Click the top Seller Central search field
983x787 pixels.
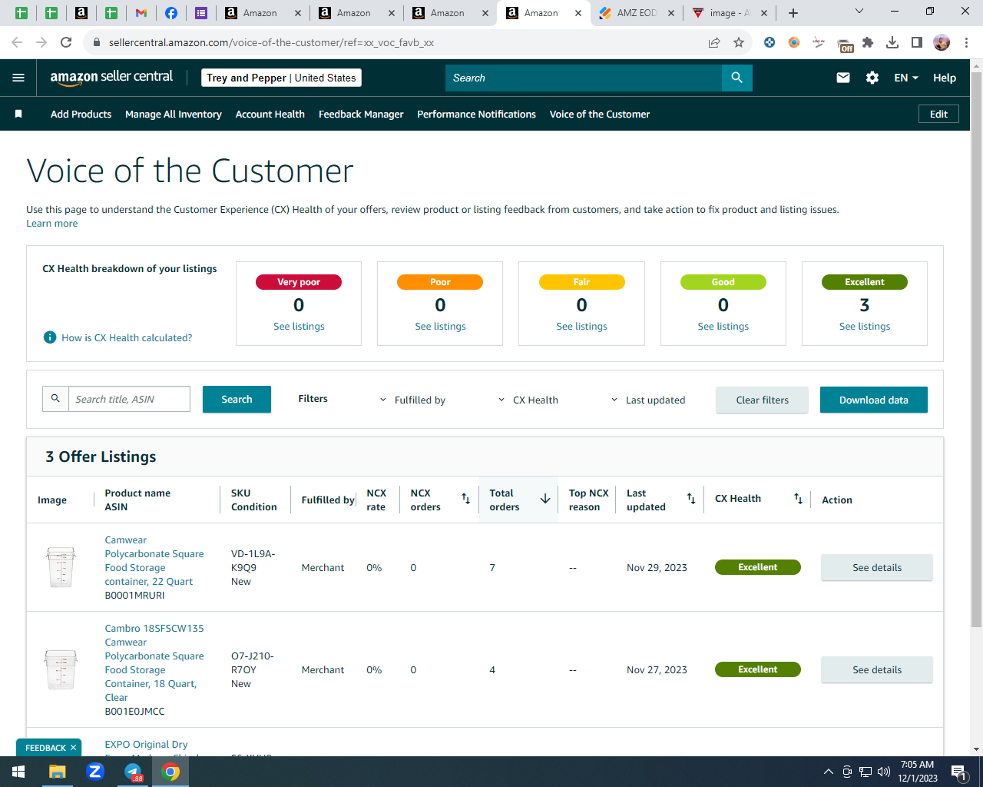click(584, 78)
